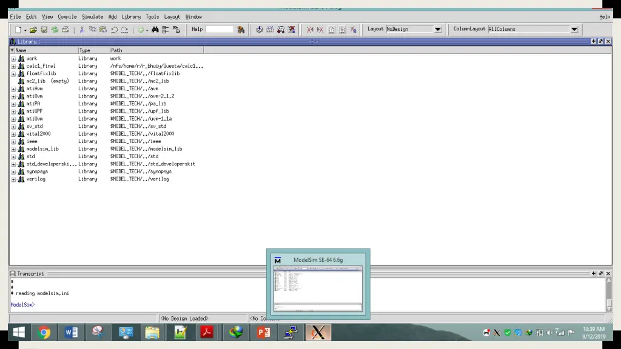Open the View menu

47,16
